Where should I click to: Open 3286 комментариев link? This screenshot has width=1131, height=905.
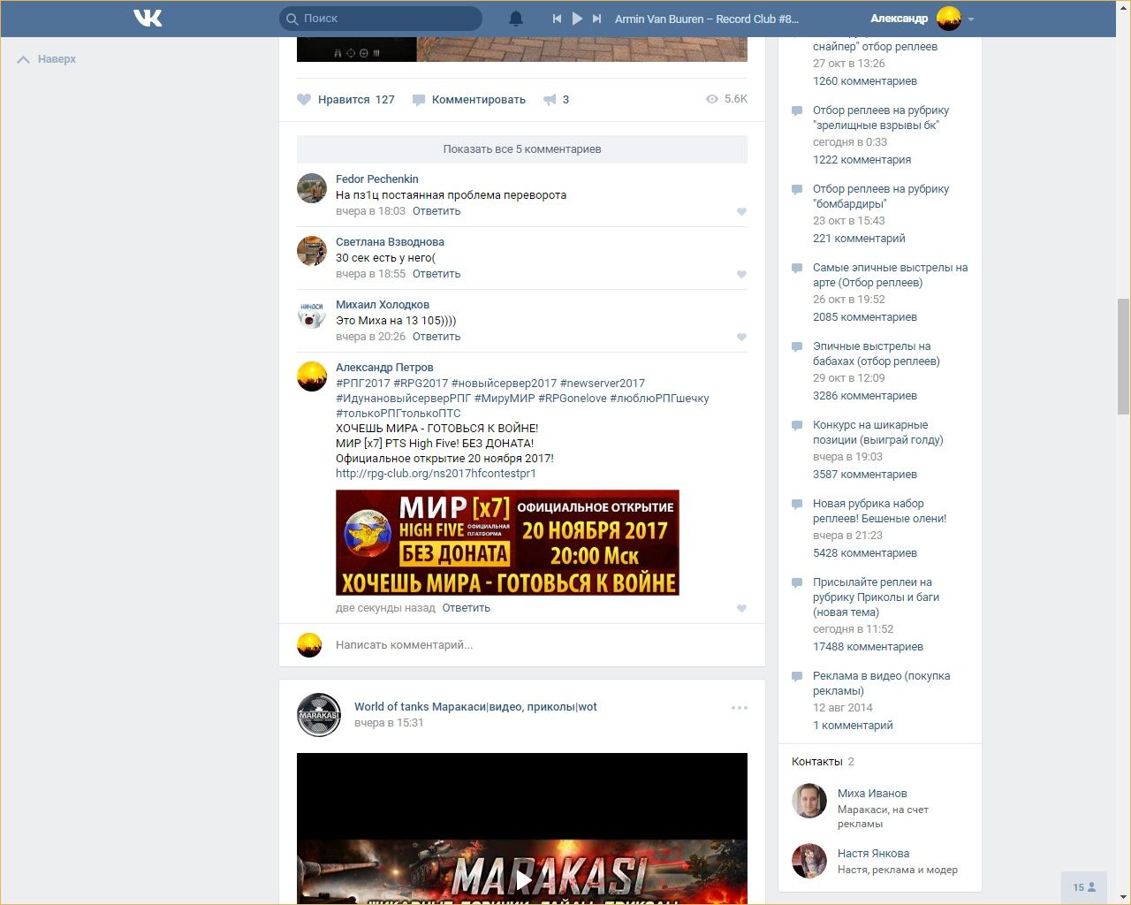click(865, 396)
